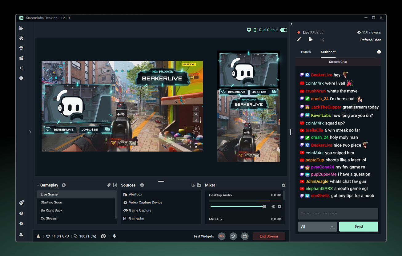Expand the left panel with the arrow
402x256 pixels.
30,132
